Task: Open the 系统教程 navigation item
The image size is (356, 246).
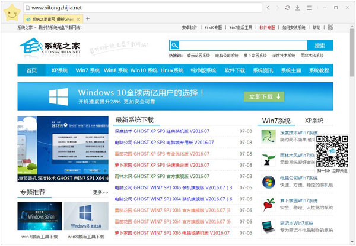Action: click(319, 70)
